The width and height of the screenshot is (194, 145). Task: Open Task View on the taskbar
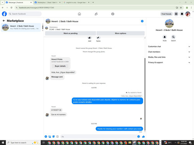pos(43,143)
